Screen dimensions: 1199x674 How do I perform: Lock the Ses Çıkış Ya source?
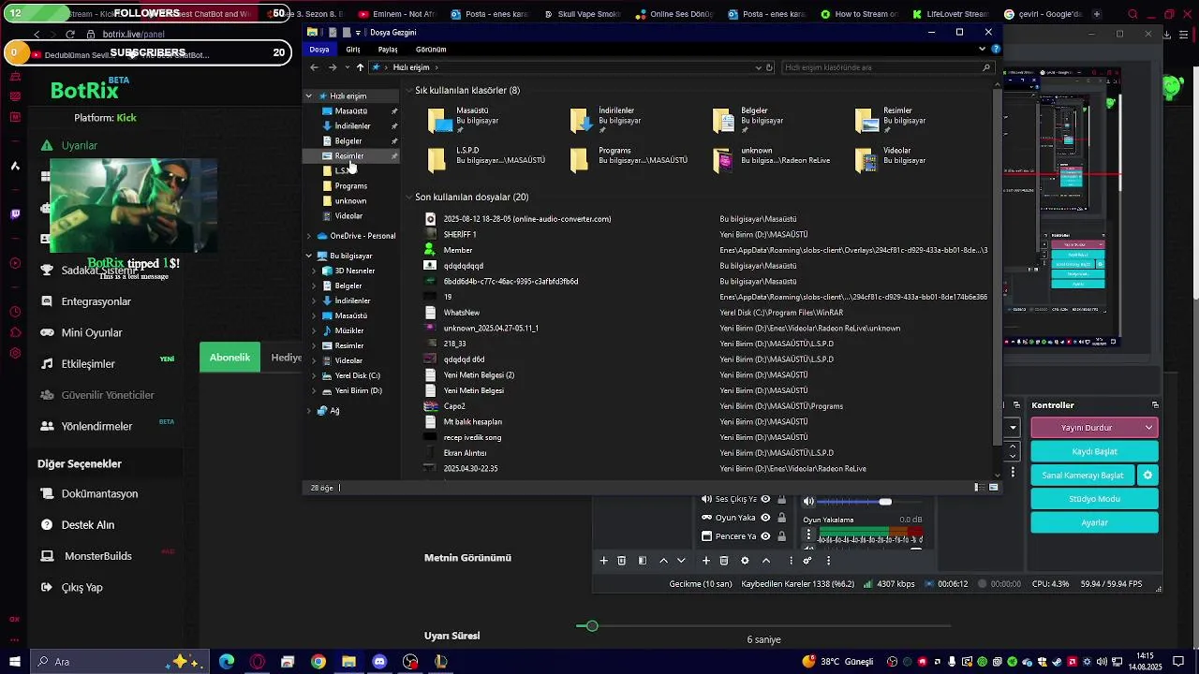click(x=781, y=500)
